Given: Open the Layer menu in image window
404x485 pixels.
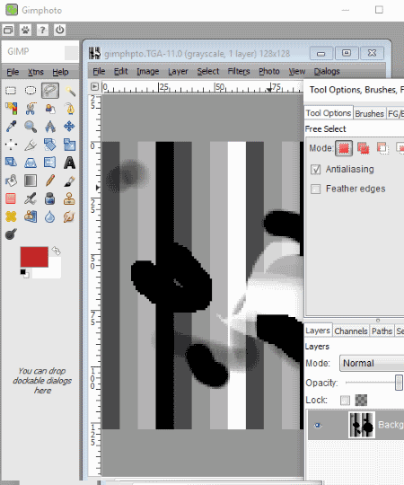Looking at the screenshot, I should (178, 72).
